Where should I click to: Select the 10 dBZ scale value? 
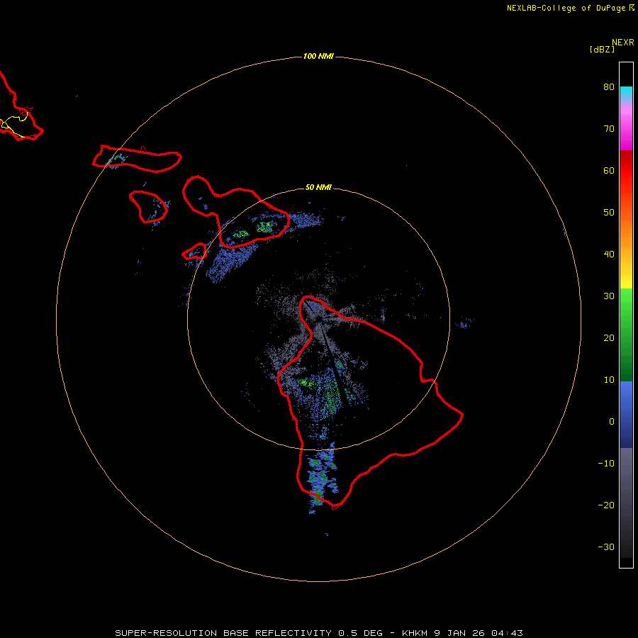pyautogui.click(x=609, y=380)
